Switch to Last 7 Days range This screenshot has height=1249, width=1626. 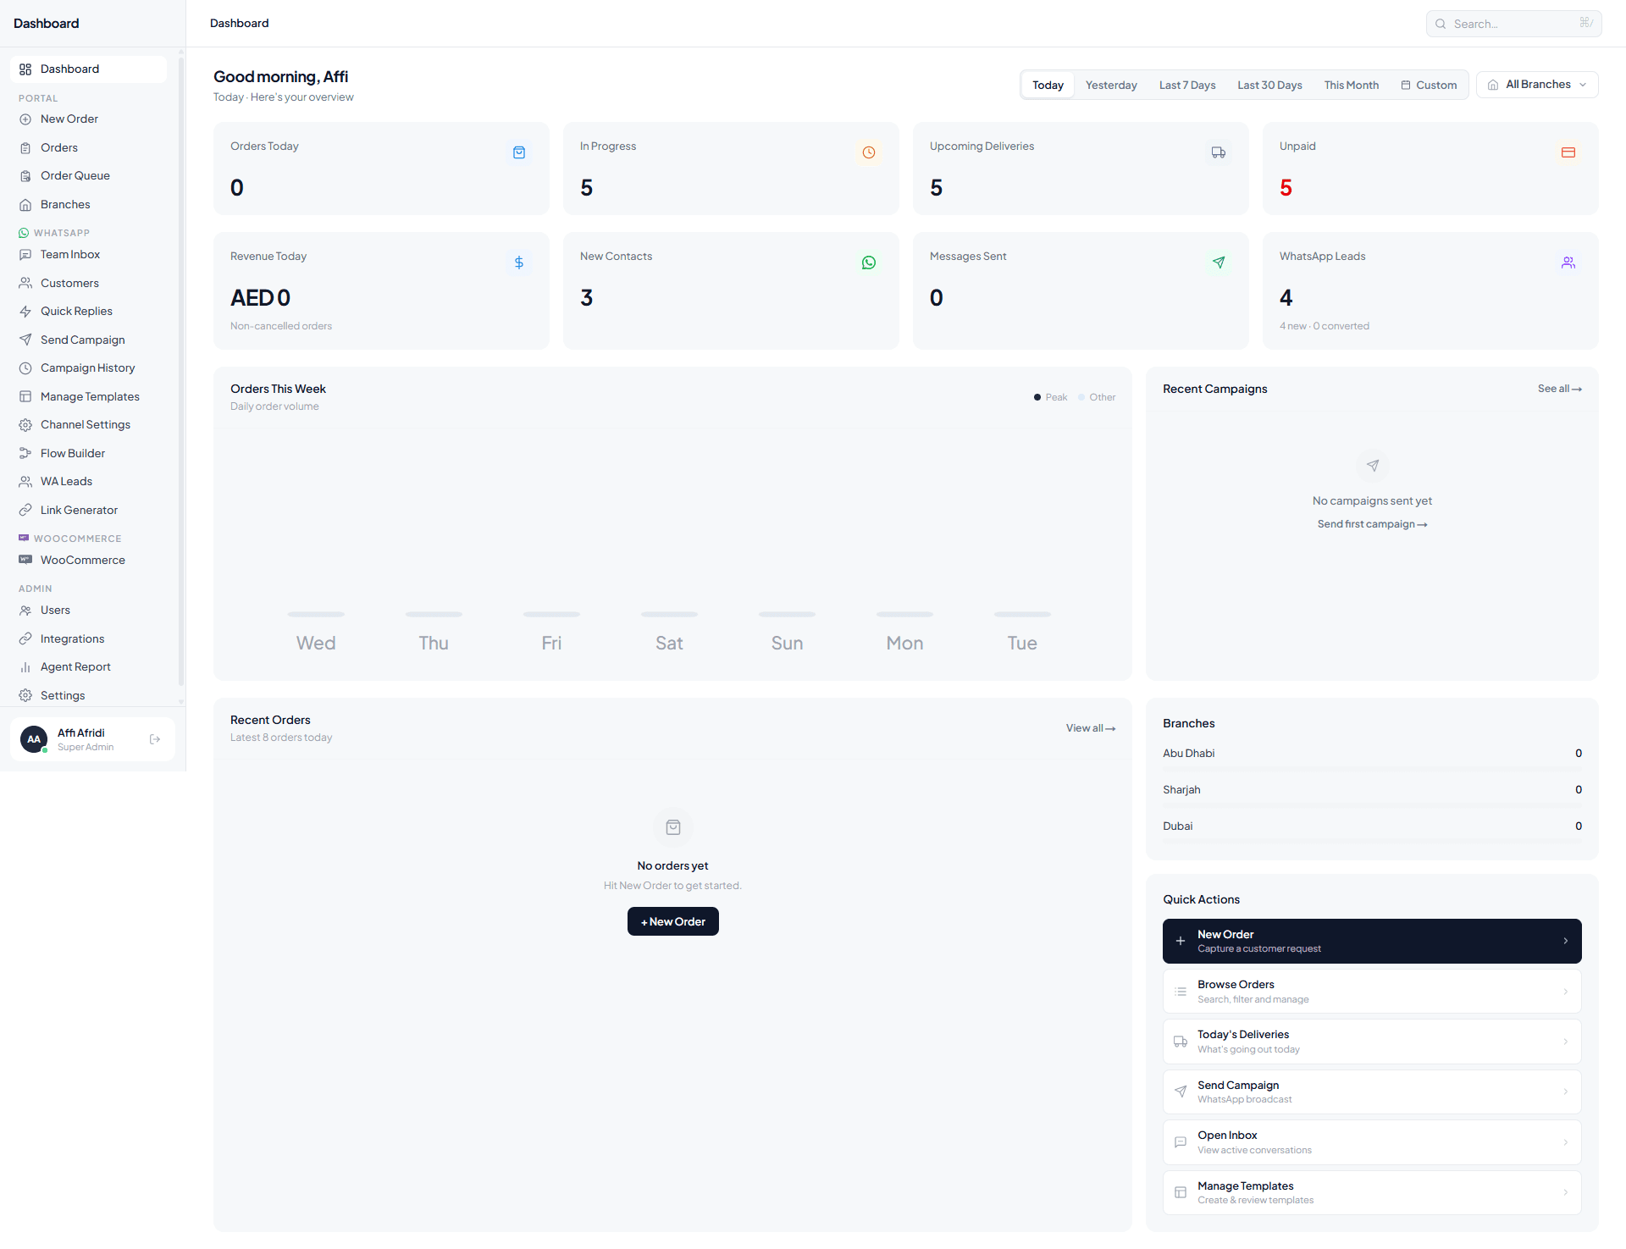(1187, 85)
